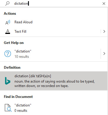This screenshot has height=115, width=108.
Task: Select the Text Fill action
Action: coord(50,32)
